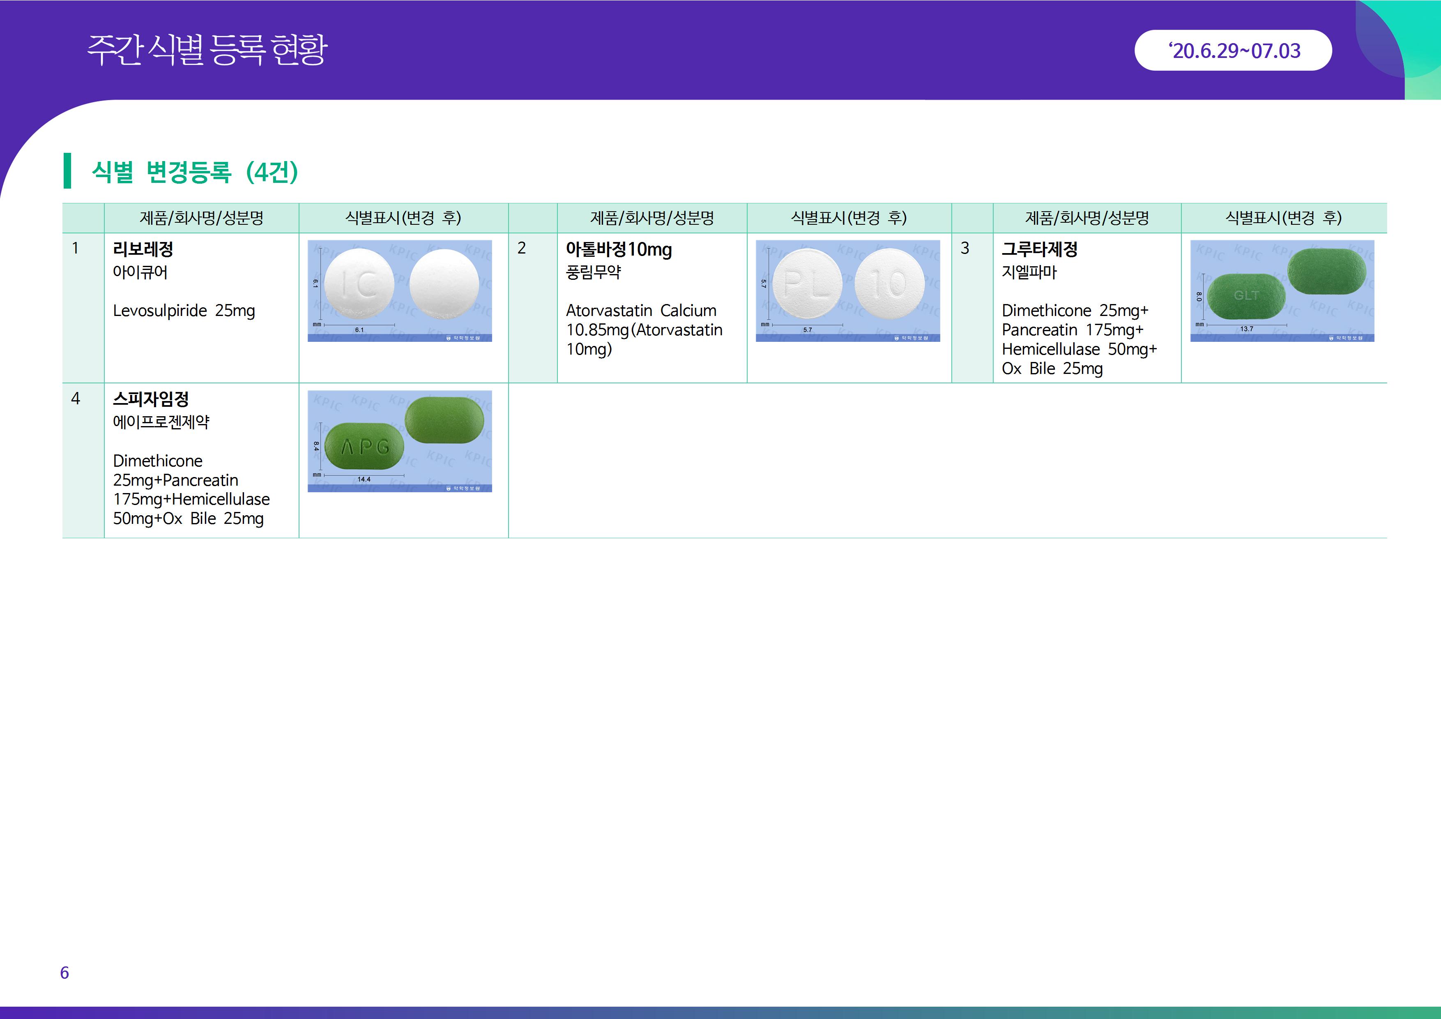Click the PL-imprinted white tablet image
This screenshot has height=1019, width=1441.
coord(807,283)
